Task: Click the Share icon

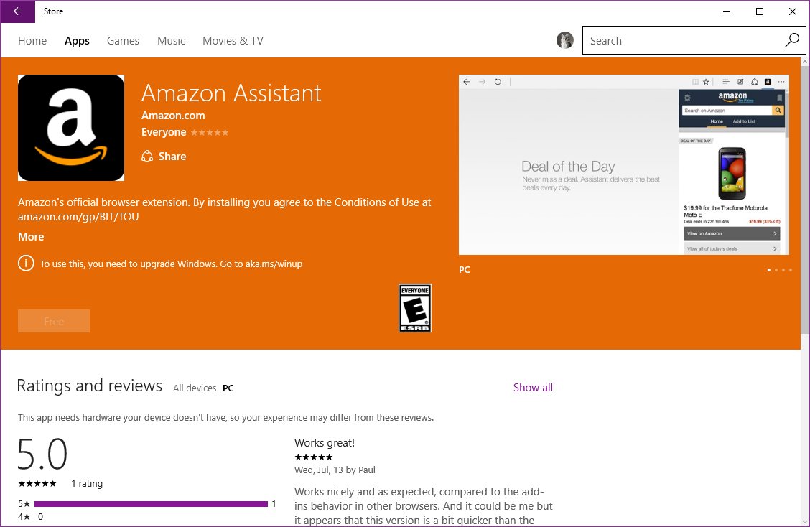Action: click(147, 157)
